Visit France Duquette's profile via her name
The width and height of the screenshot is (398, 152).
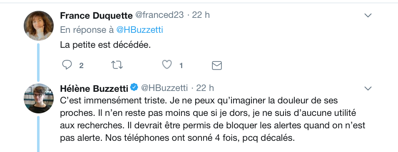97,16
